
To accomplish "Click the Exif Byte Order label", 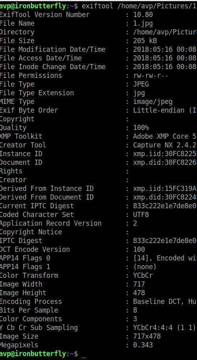I will [29, 110].
